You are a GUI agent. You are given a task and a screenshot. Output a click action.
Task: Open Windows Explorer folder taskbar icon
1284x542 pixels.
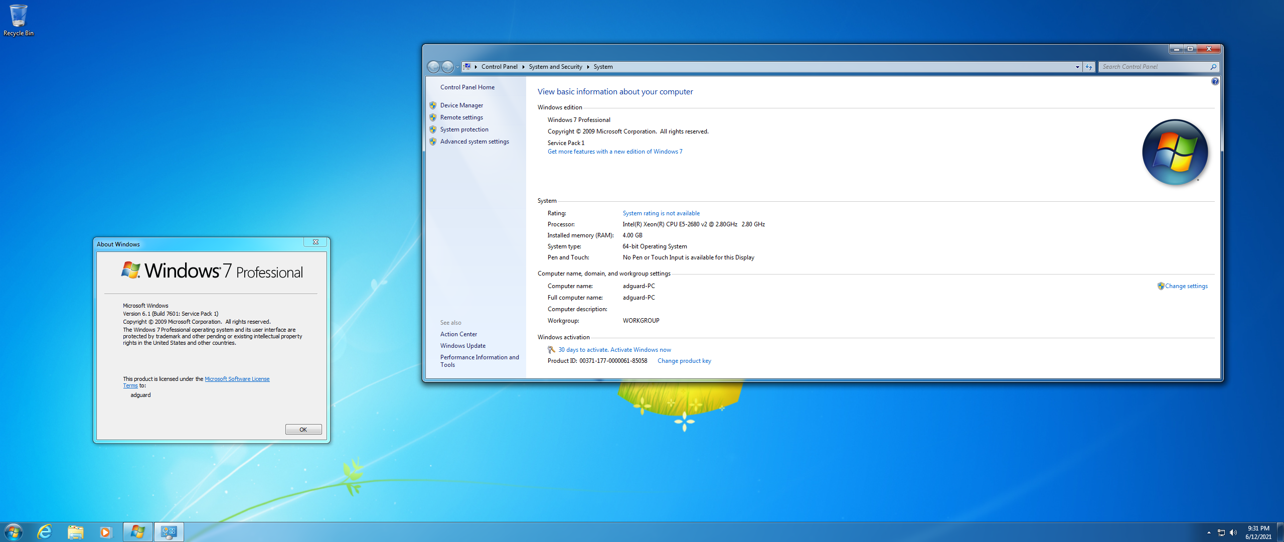75,532
